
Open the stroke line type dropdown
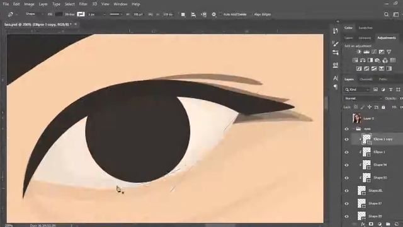click(115, 15)
